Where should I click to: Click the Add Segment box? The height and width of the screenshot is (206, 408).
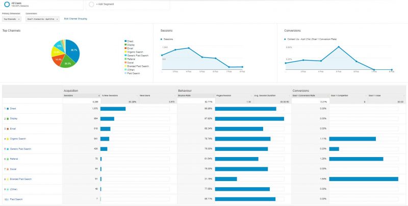[128, 5]
